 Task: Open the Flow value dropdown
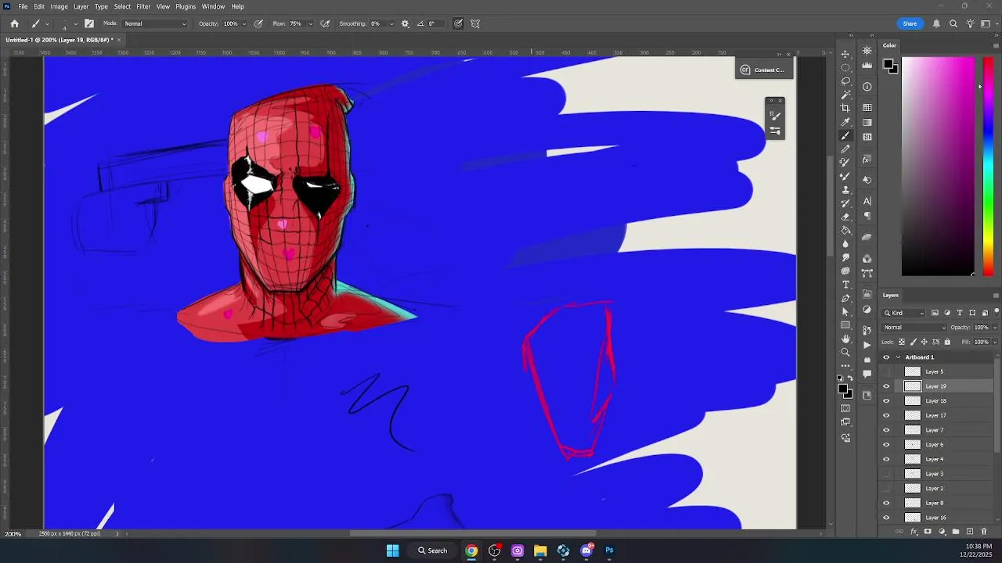[x=310, y=23]
